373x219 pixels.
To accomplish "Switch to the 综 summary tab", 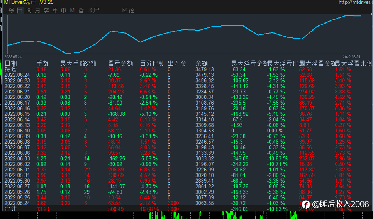I will tap(11, 10).
